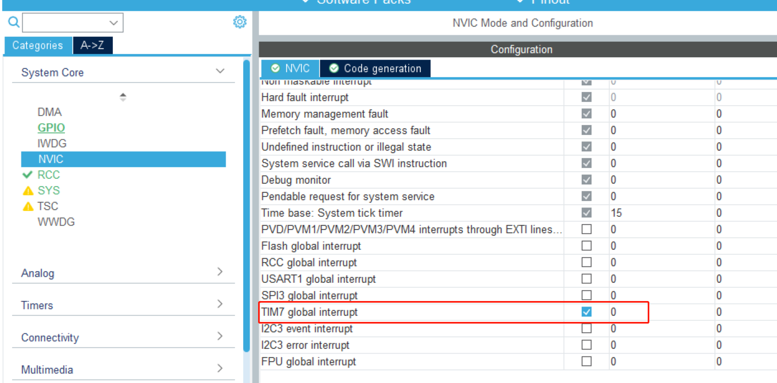Open the settings gear icon

[239, 22]
